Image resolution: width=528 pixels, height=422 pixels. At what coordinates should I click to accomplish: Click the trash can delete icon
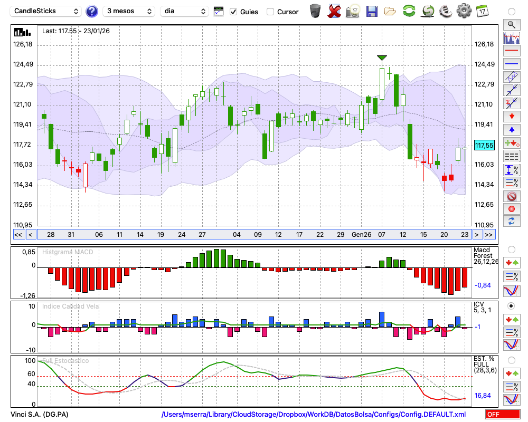coord(315,11)
